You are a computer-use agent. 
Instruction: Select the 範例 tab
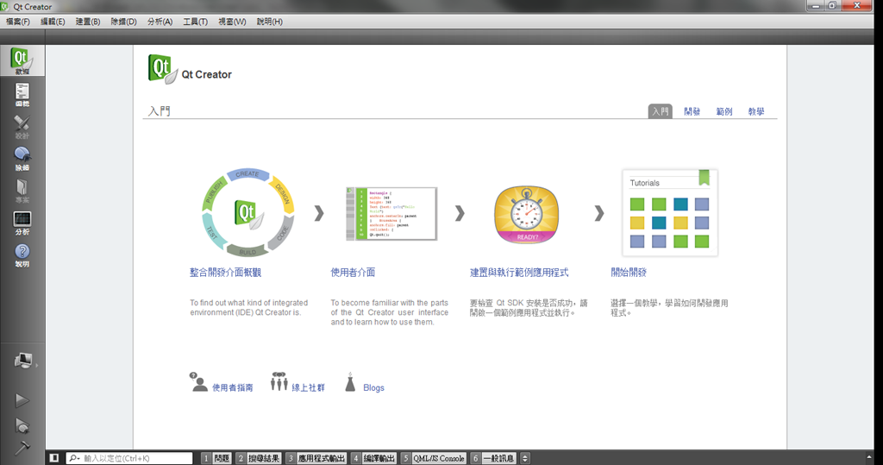724,111
